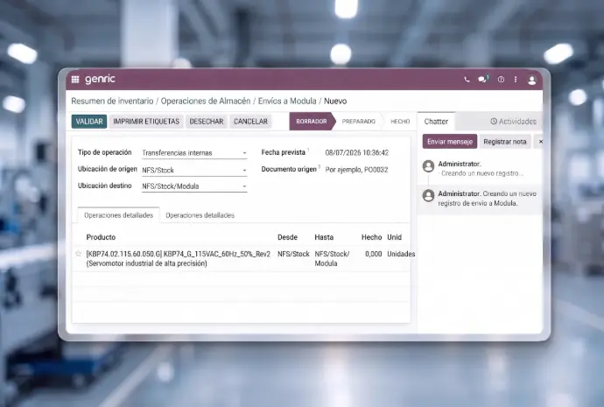Sort by Hasta column header
This screenshot has width=604, height=407.
tap(324, 237)
